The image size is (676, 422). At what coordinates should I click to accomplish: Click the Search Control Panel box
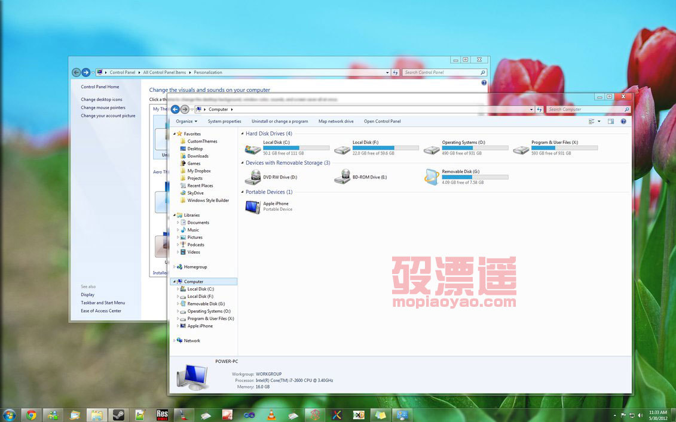tap(445, 72)
